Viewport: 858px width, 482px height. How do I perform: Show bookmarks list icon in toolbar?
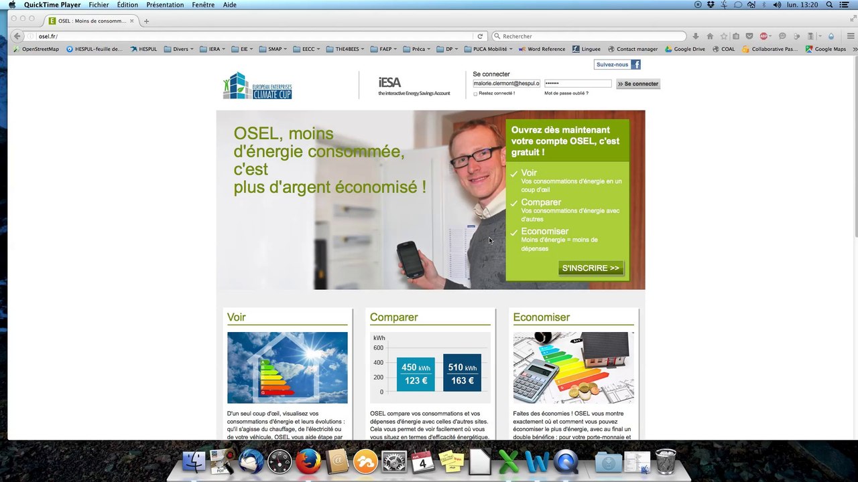coord(736,36)
